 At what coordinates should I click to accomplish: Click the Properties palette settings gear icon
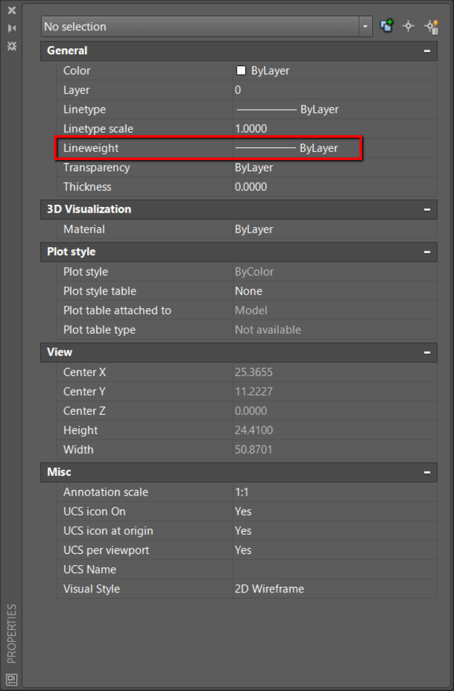tap(11, 47)
